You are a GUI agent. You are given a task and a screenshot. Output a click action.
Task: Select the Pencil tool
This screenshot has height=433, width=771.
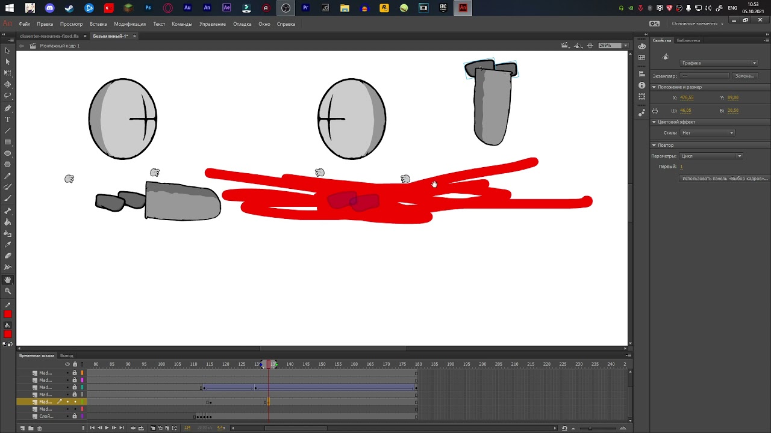pyautogui.click(x=8, y=177)
